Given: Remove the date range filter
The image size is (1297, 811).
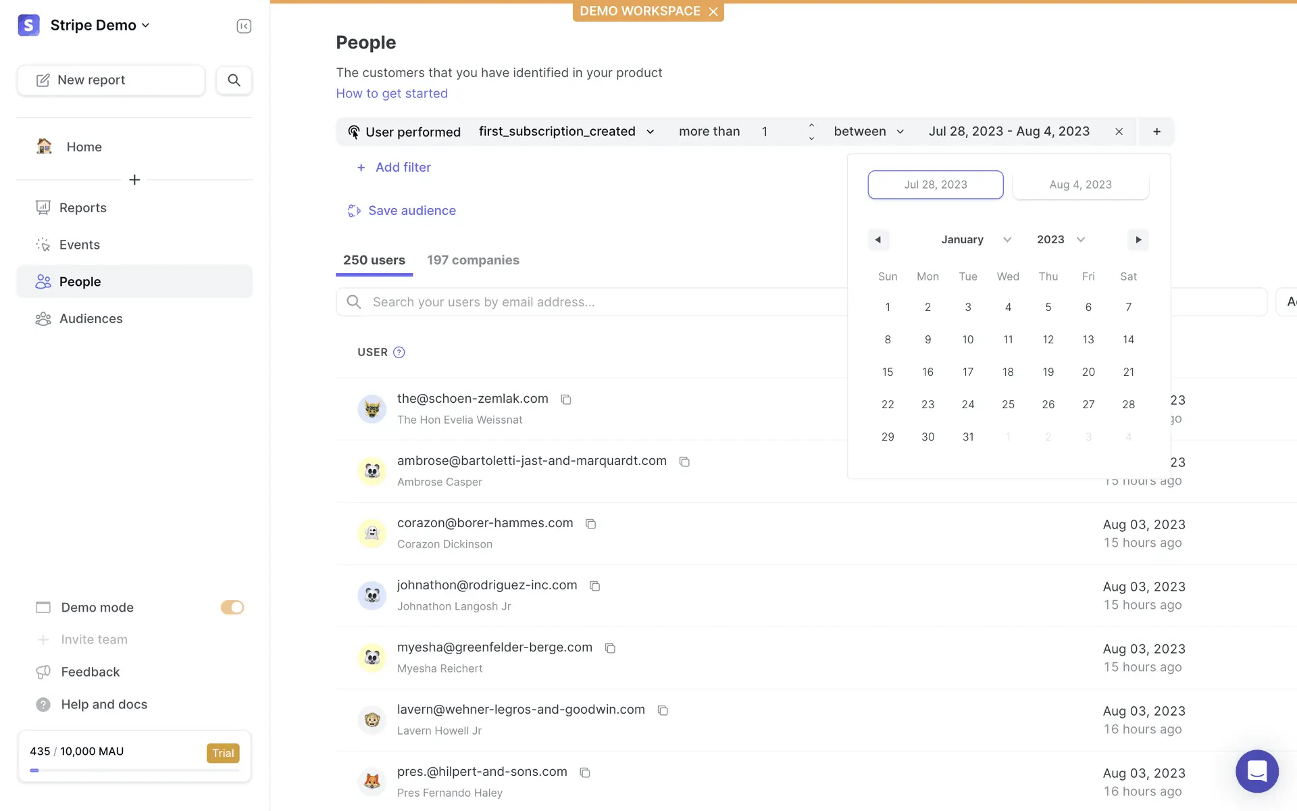Looking at the screenshot, I should [x=1119, y=132].
